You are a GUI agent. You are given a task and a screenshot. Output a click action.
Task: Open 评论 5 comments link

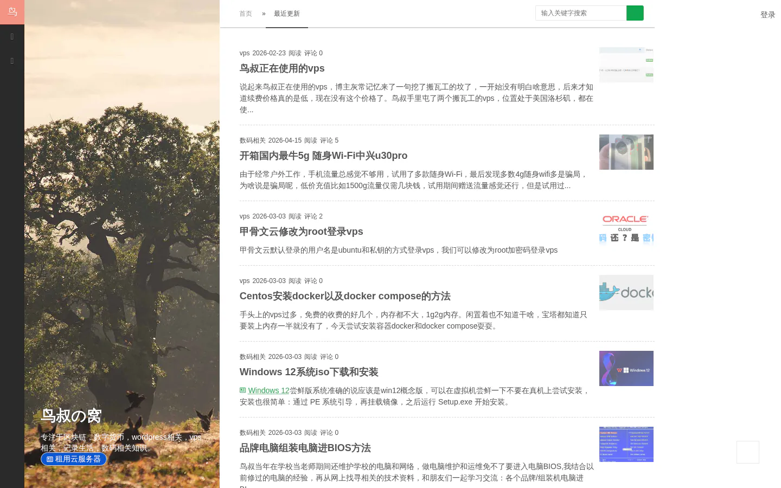tap(329, 140)
